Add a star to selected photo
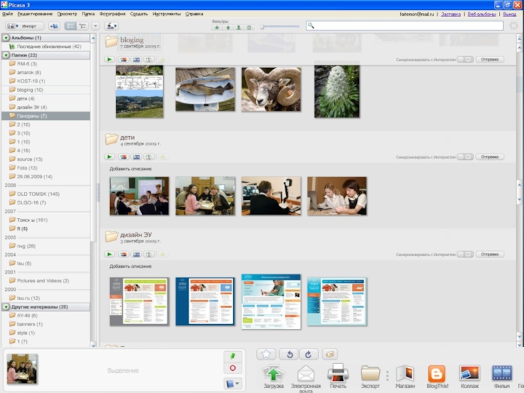 click(267, 354)
